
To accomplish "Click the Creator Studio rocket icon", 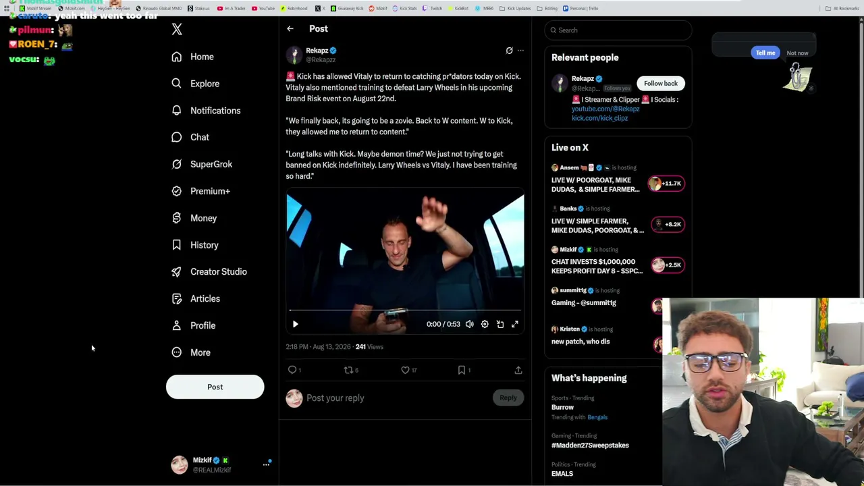I will pyautogui.click(x=177, y=271).
